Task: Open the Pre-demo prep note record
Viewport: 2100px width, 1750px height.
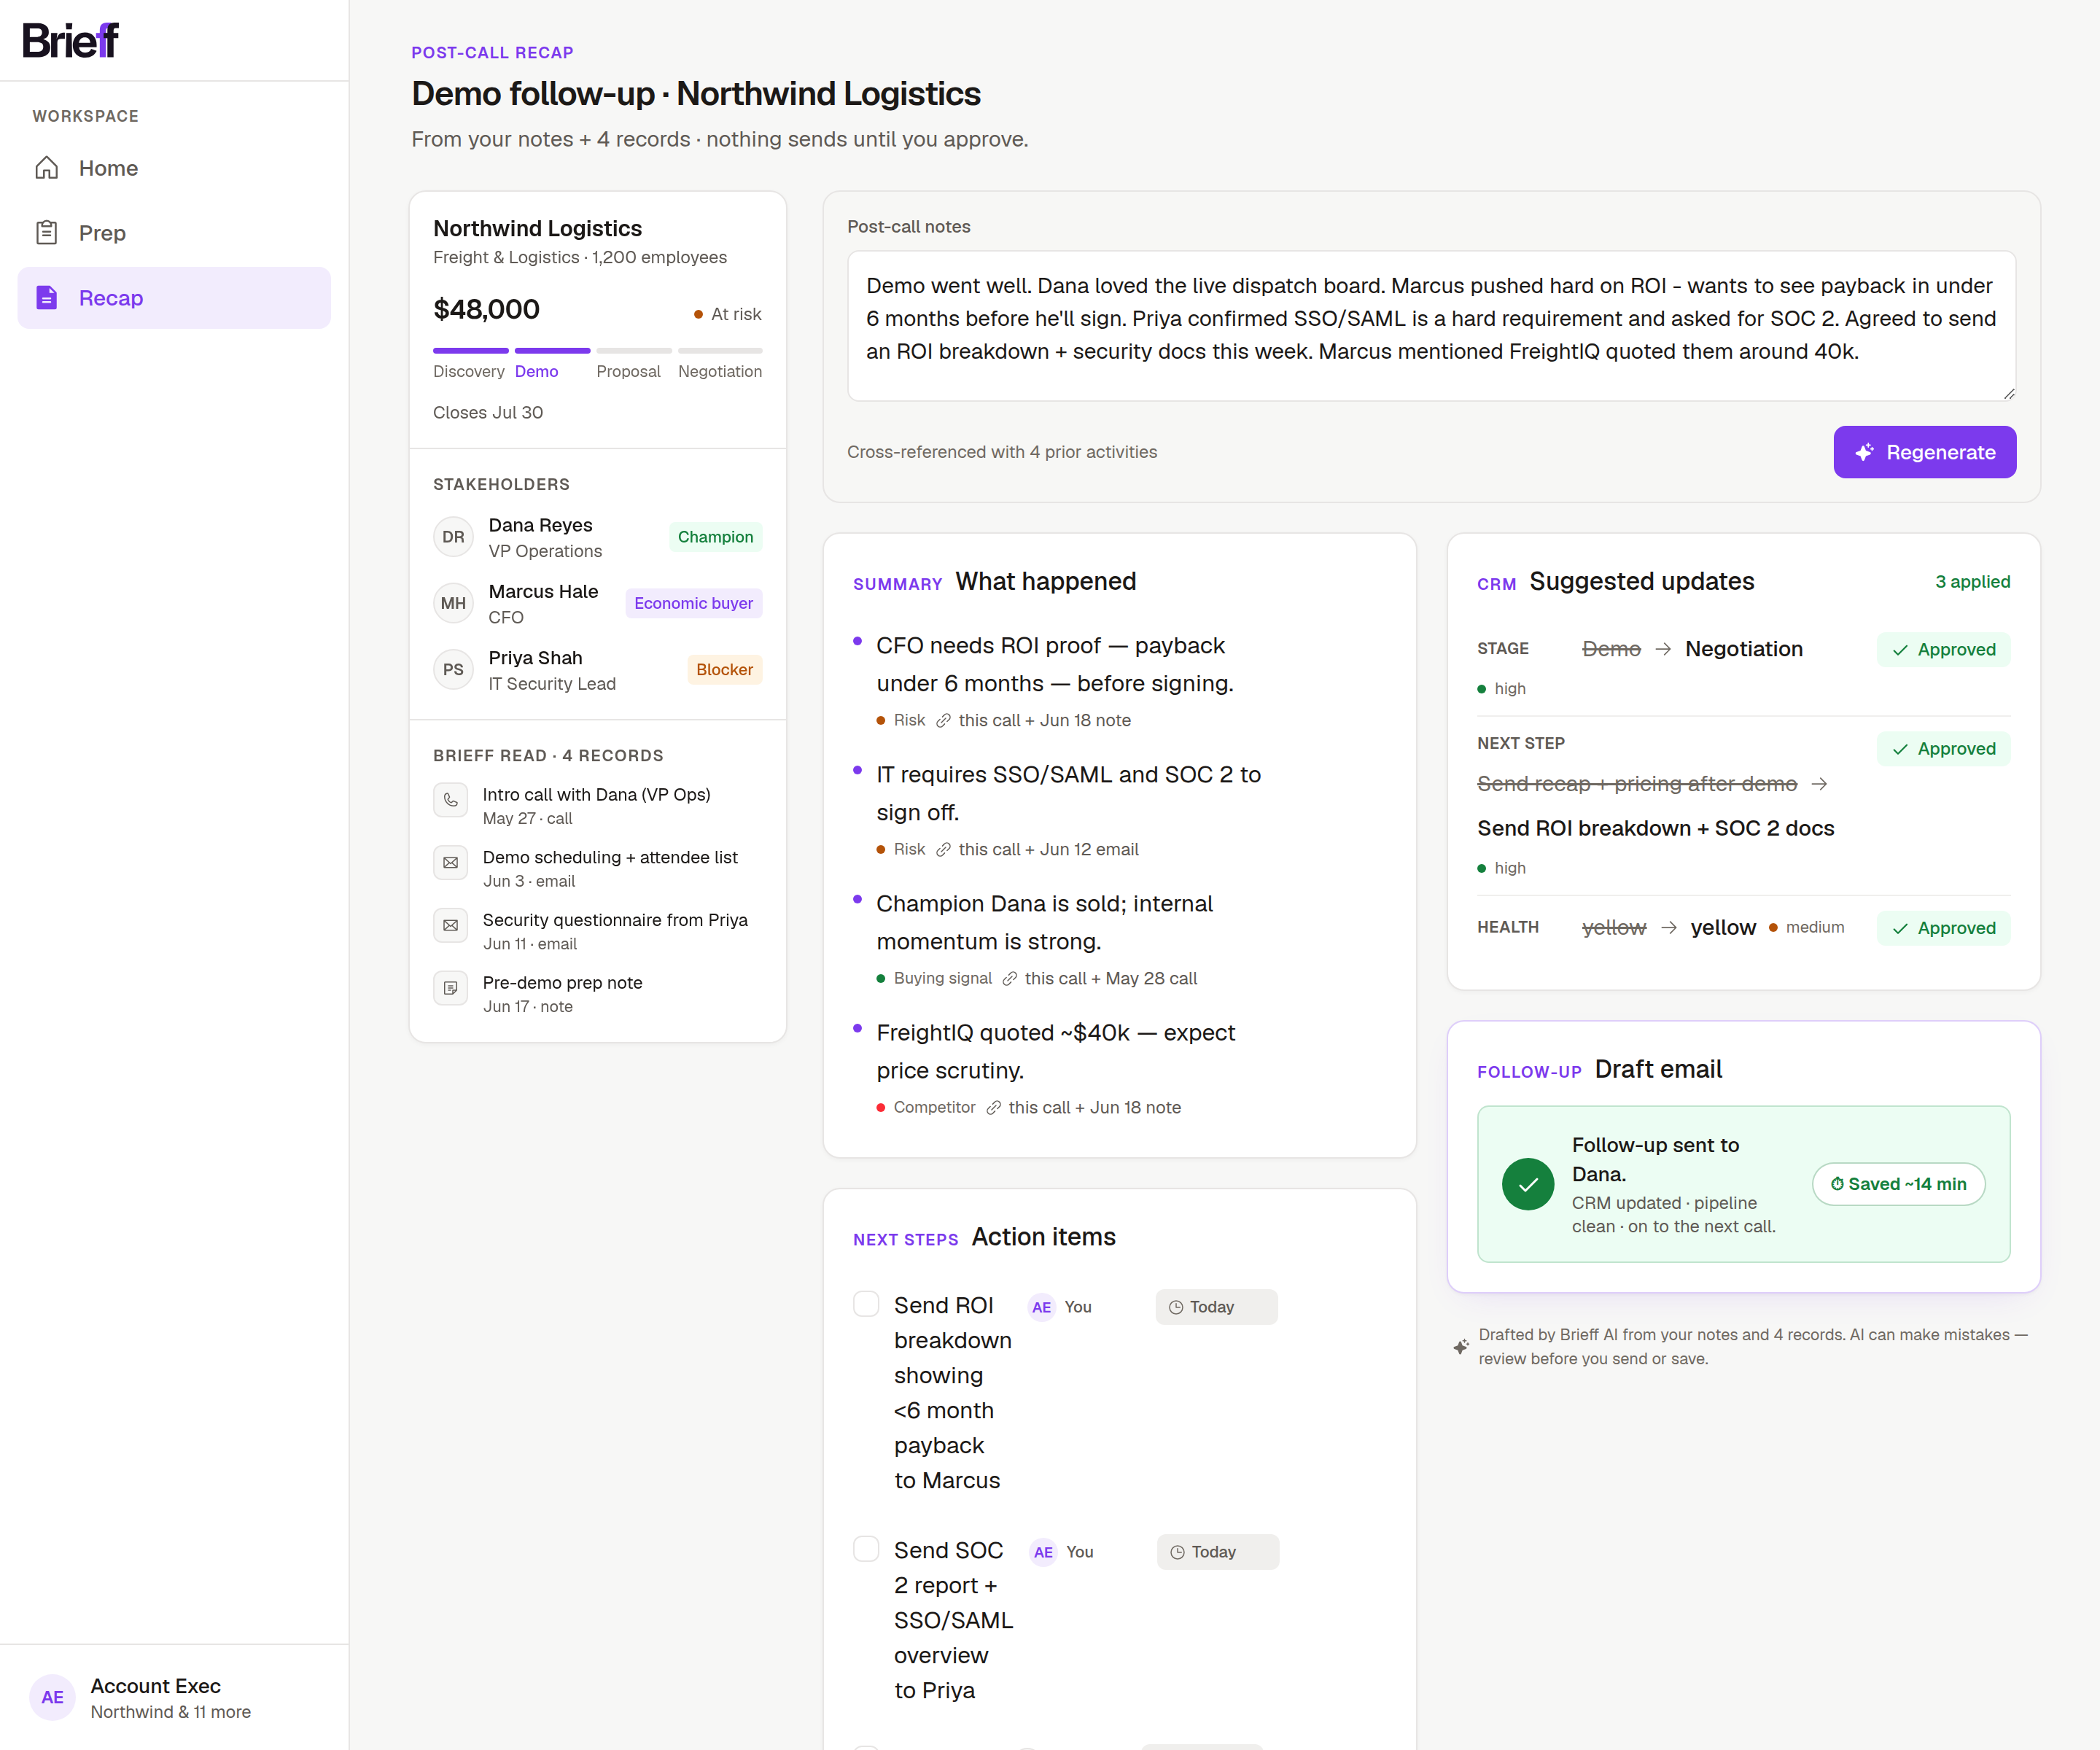Action: click(597, 994)
